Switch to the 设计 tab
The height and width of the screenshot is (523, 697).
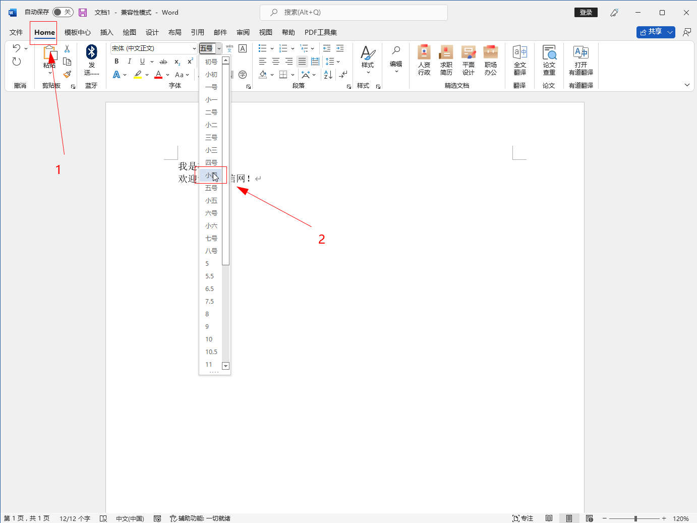(152, 32)
